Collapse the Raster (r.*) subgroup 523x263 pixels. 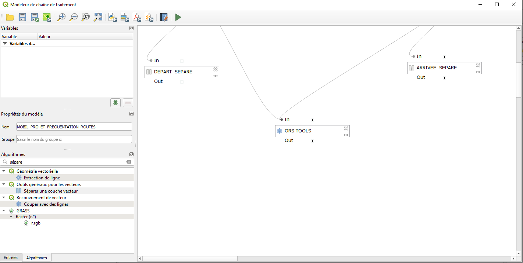pyautogui.click(x=11, y=217)
